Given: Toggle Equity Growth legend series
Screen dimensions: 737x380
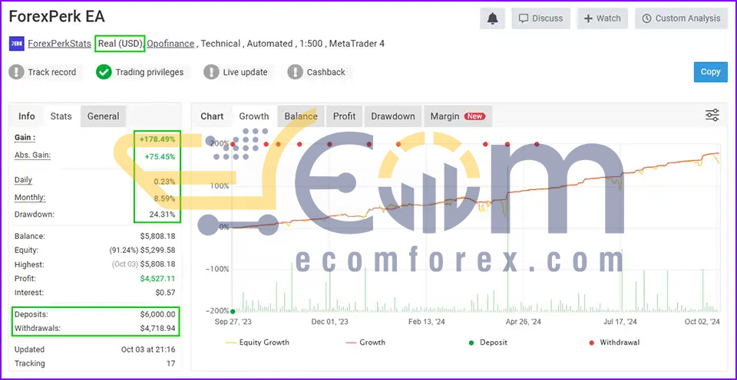Looking at the screenshot, I should click(258, 342).
